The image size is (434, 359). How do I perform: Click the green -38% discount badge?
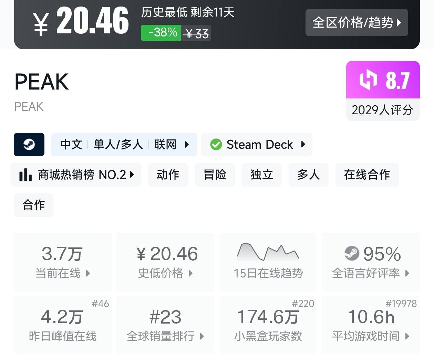pos(161,33)
